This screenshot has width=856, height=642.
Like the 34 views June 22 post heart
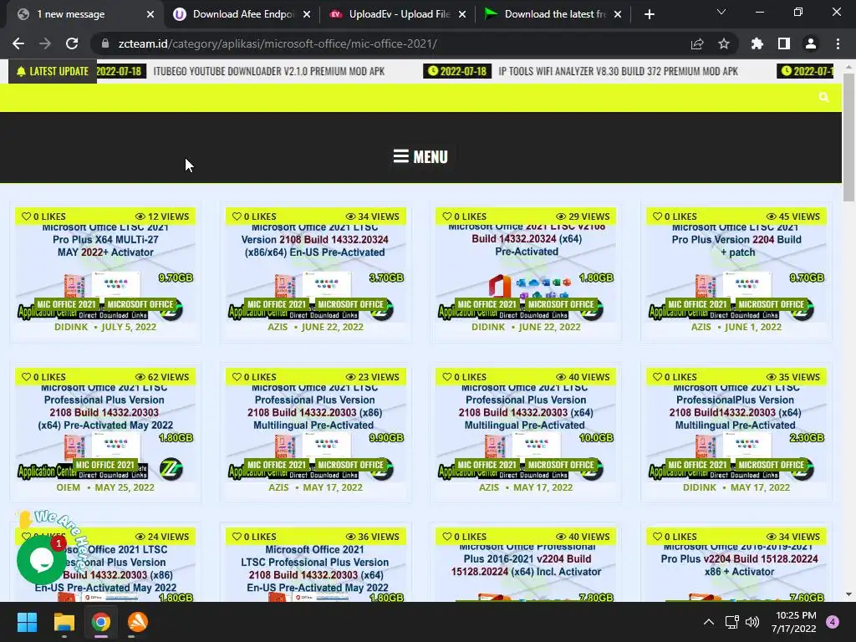tap(237, 217)
